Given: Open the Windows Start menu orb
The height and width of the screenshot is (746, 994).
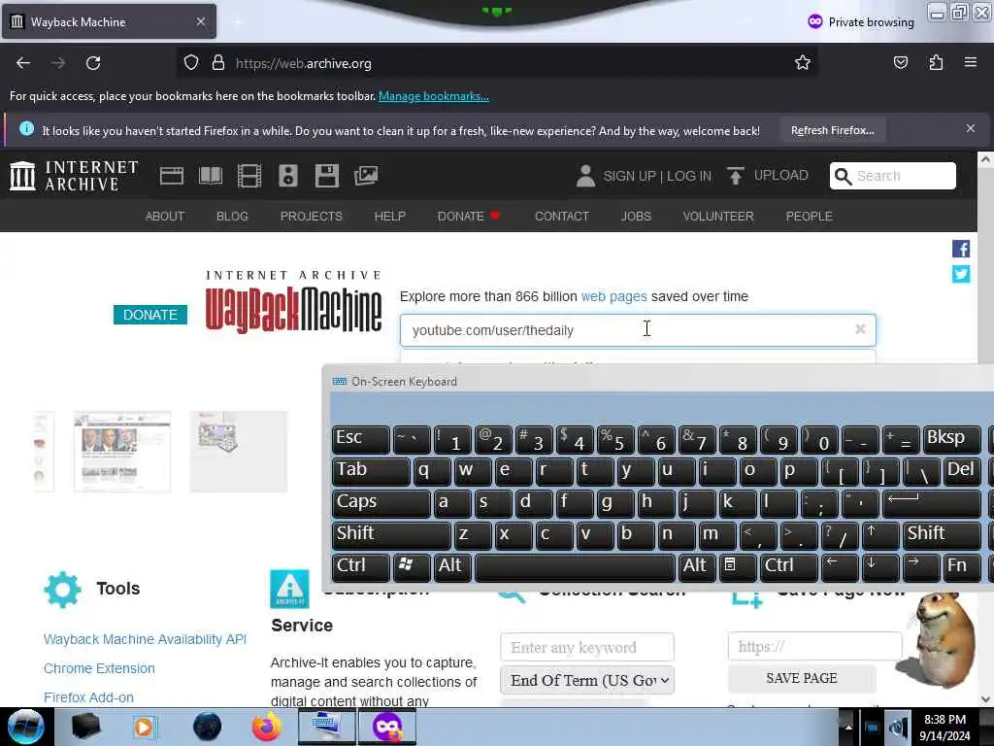Looking at the screenshot, I should (25, 727).
